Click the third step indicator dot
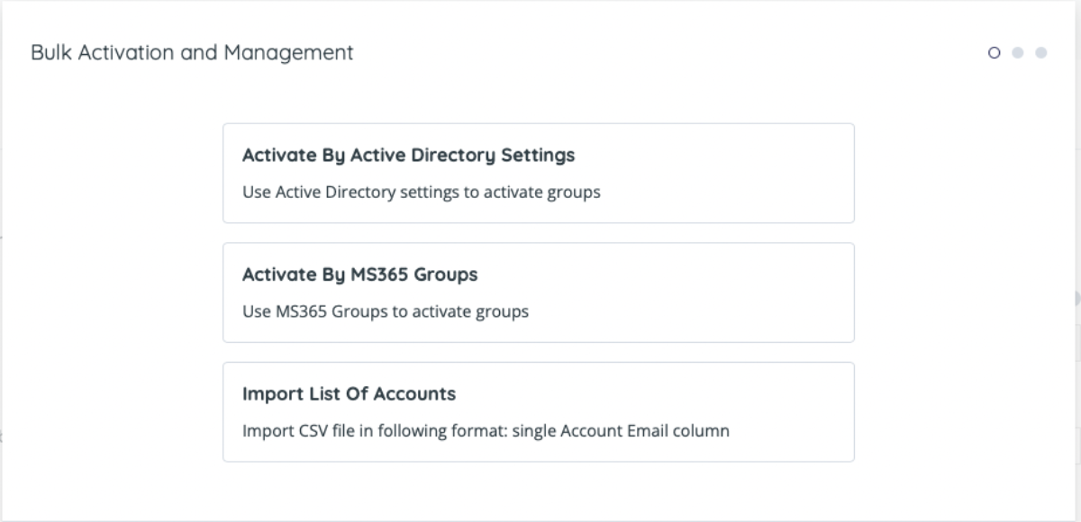The image size is (1081, 522). 1041,53
